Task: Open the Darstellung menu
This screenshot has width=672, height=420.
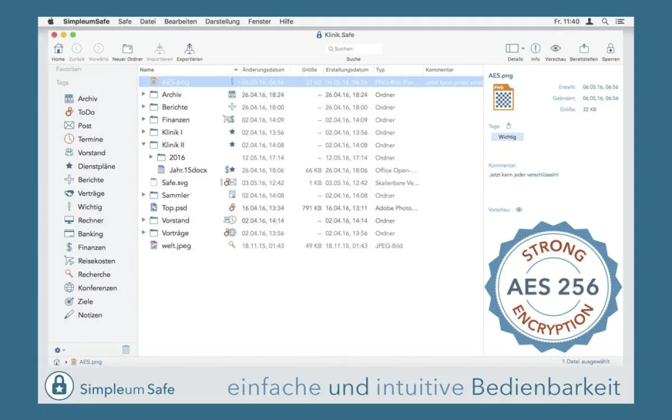Action: tap(222, 21)
